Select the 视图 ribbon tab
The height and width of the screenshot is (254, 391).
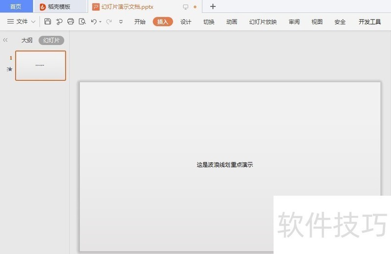click(317, 22)
